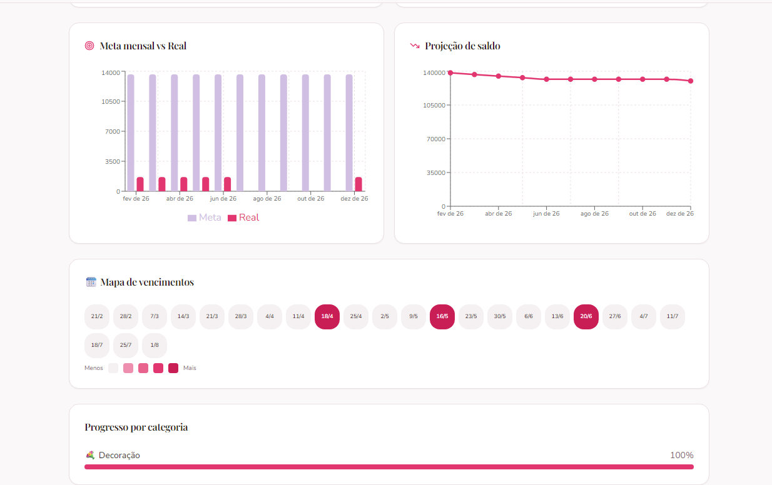Select the highlighted 20/6 due date
The width and height of the screenshot is (772, 485).
tap(586, 316)
